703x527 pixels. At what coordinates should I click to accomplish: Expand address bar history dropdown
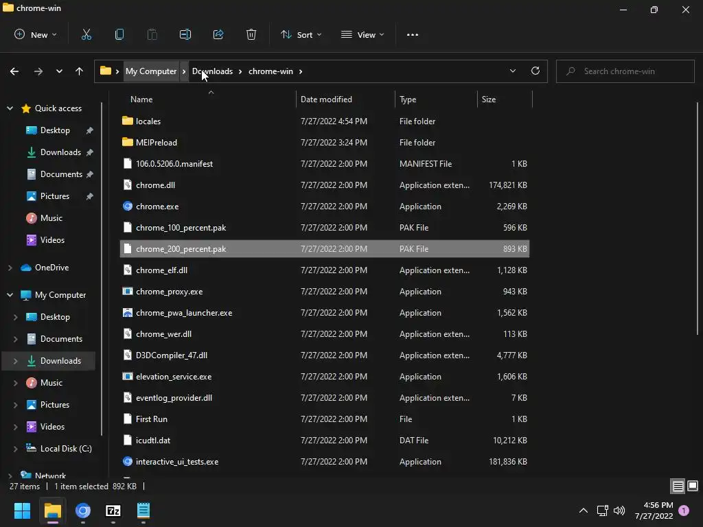click(x=512, y=71)
